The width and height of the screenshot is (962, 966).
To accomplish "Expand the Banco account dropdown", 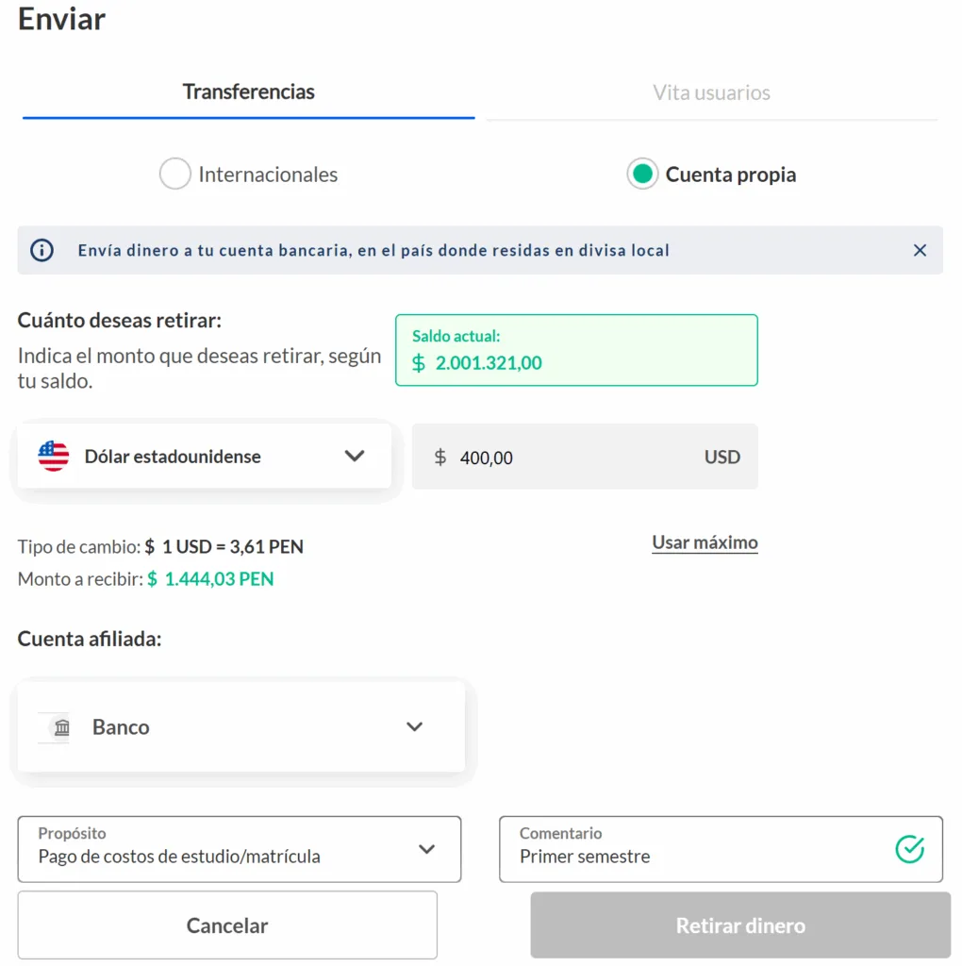I will point(240,727).
